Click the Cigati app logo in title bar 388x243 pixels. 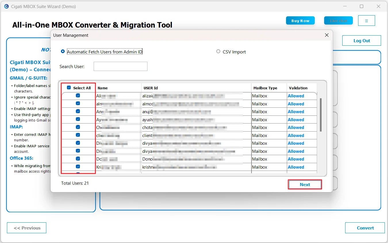point(6,6)
